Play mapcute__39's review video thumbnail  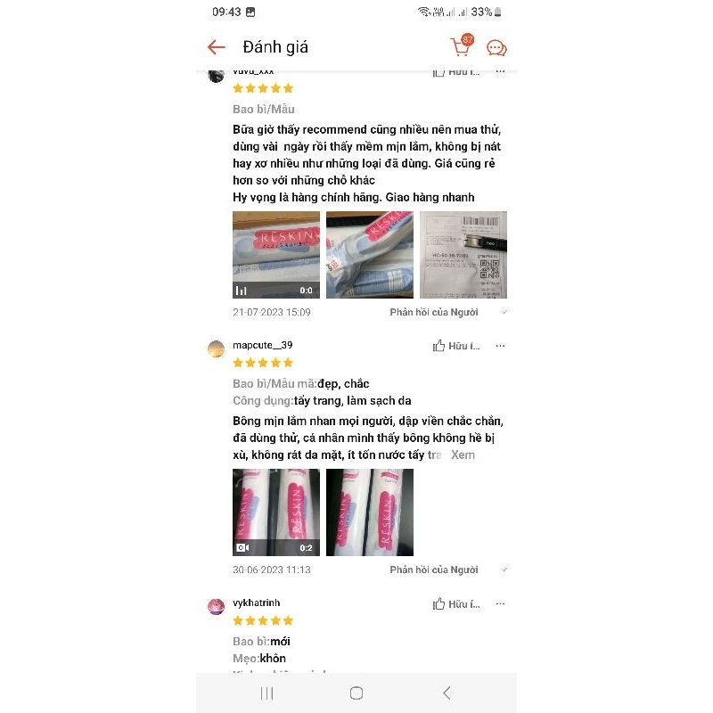(276, 512)
